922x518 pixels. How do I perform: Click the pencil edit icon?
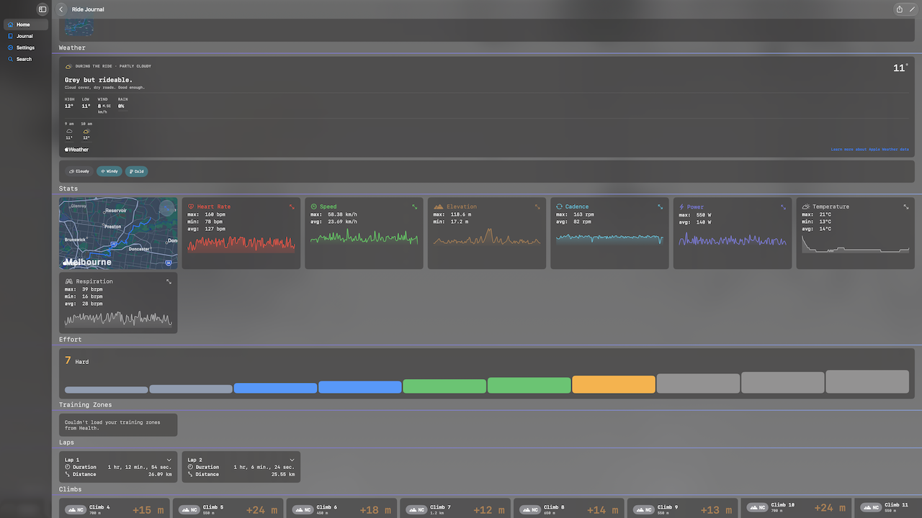[x=912, y=9]
